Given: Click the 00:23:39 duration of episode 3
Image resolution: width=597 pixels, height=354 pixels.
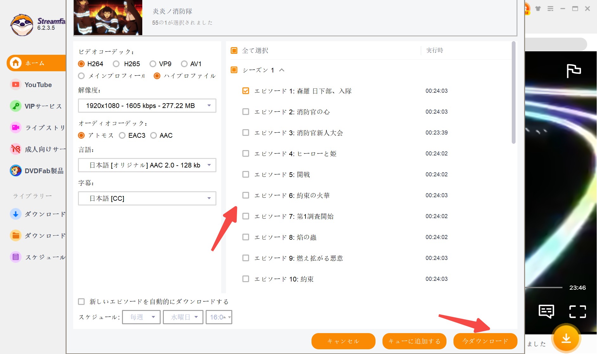Looking at the screenshot, I should (437, 133).
